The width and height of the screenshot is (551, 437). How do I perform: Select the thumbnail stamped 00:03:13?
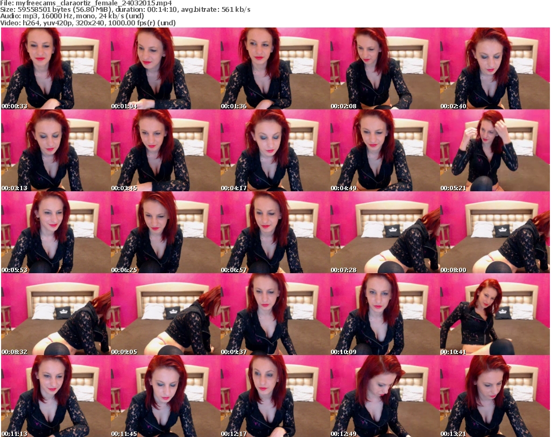(x=56, y=150)
